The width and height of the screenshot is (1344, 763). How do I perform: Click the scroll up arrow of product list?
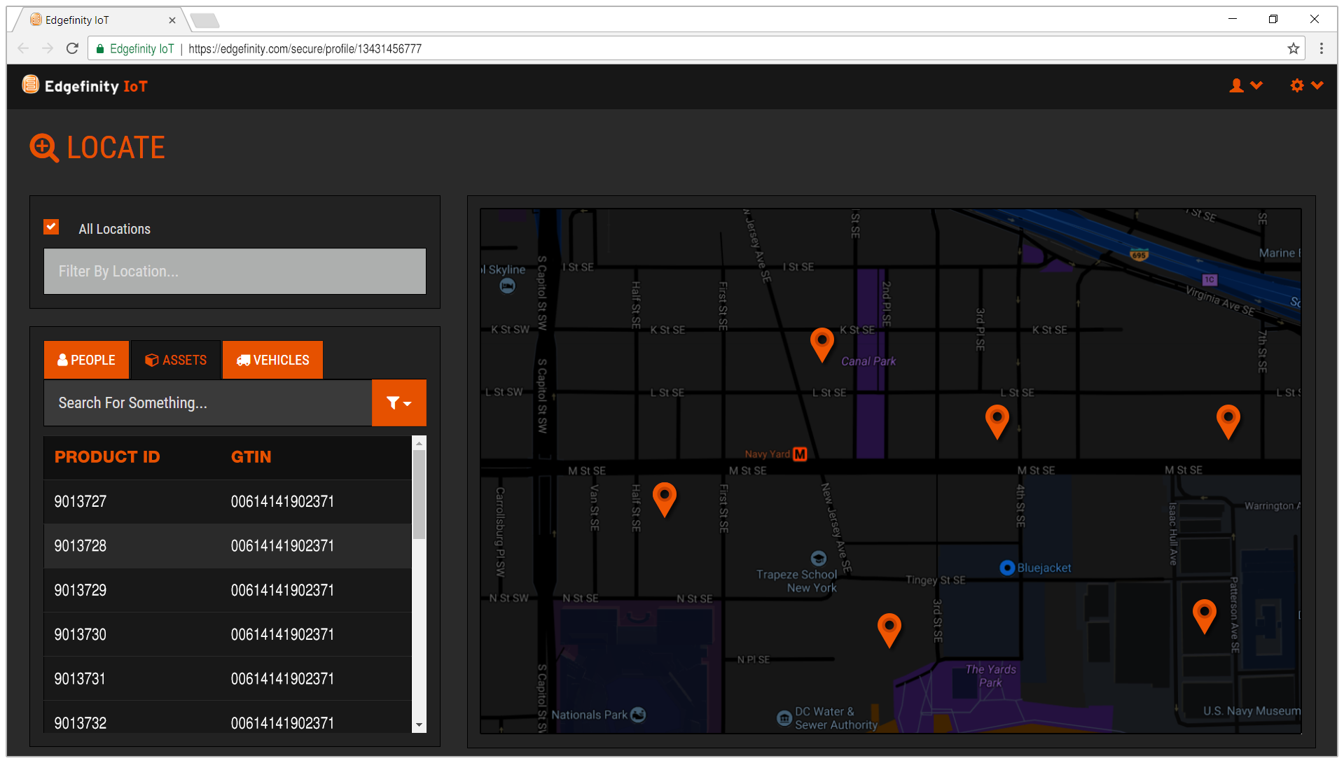tap(419, 443)
